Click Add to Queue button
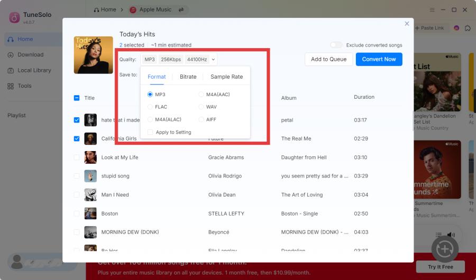The height and width of the screenshot is (280, 476). pyautogui.click(x=328, y=59)
